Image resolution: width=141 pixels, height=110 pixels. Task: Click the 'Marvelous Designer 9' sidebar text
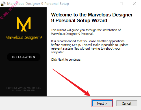point(23,37)
